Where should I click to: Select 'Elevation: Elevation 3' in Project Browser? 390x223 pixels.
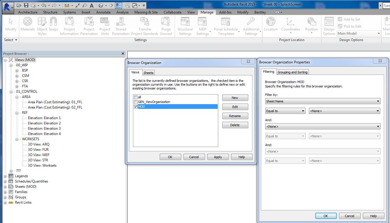click(44, 129)
